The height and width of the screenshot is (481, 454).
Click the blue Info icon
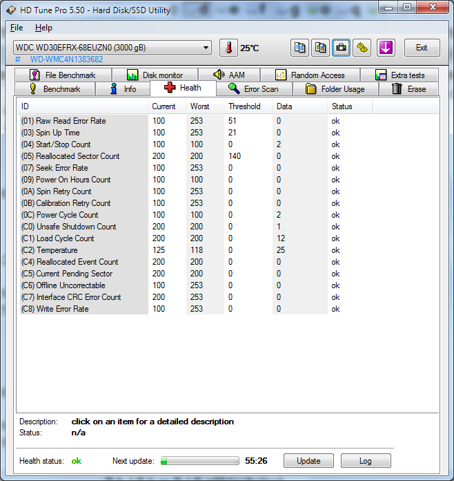click(x=114, y=89)
